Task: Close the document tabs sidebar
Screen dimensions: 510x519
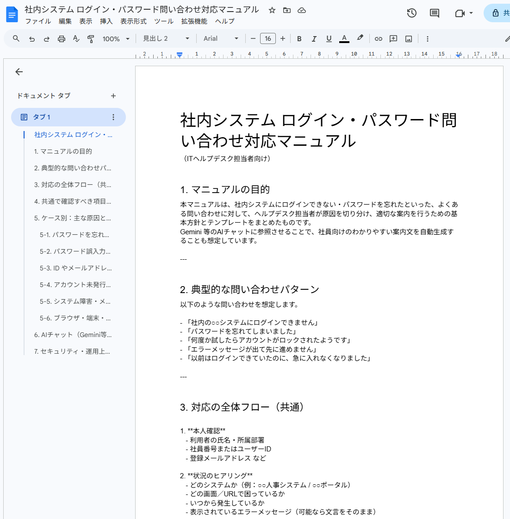Action: 19,72
